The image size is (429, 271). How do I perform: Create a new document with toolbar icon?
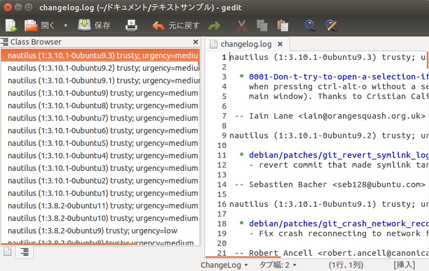coord(11,26)
